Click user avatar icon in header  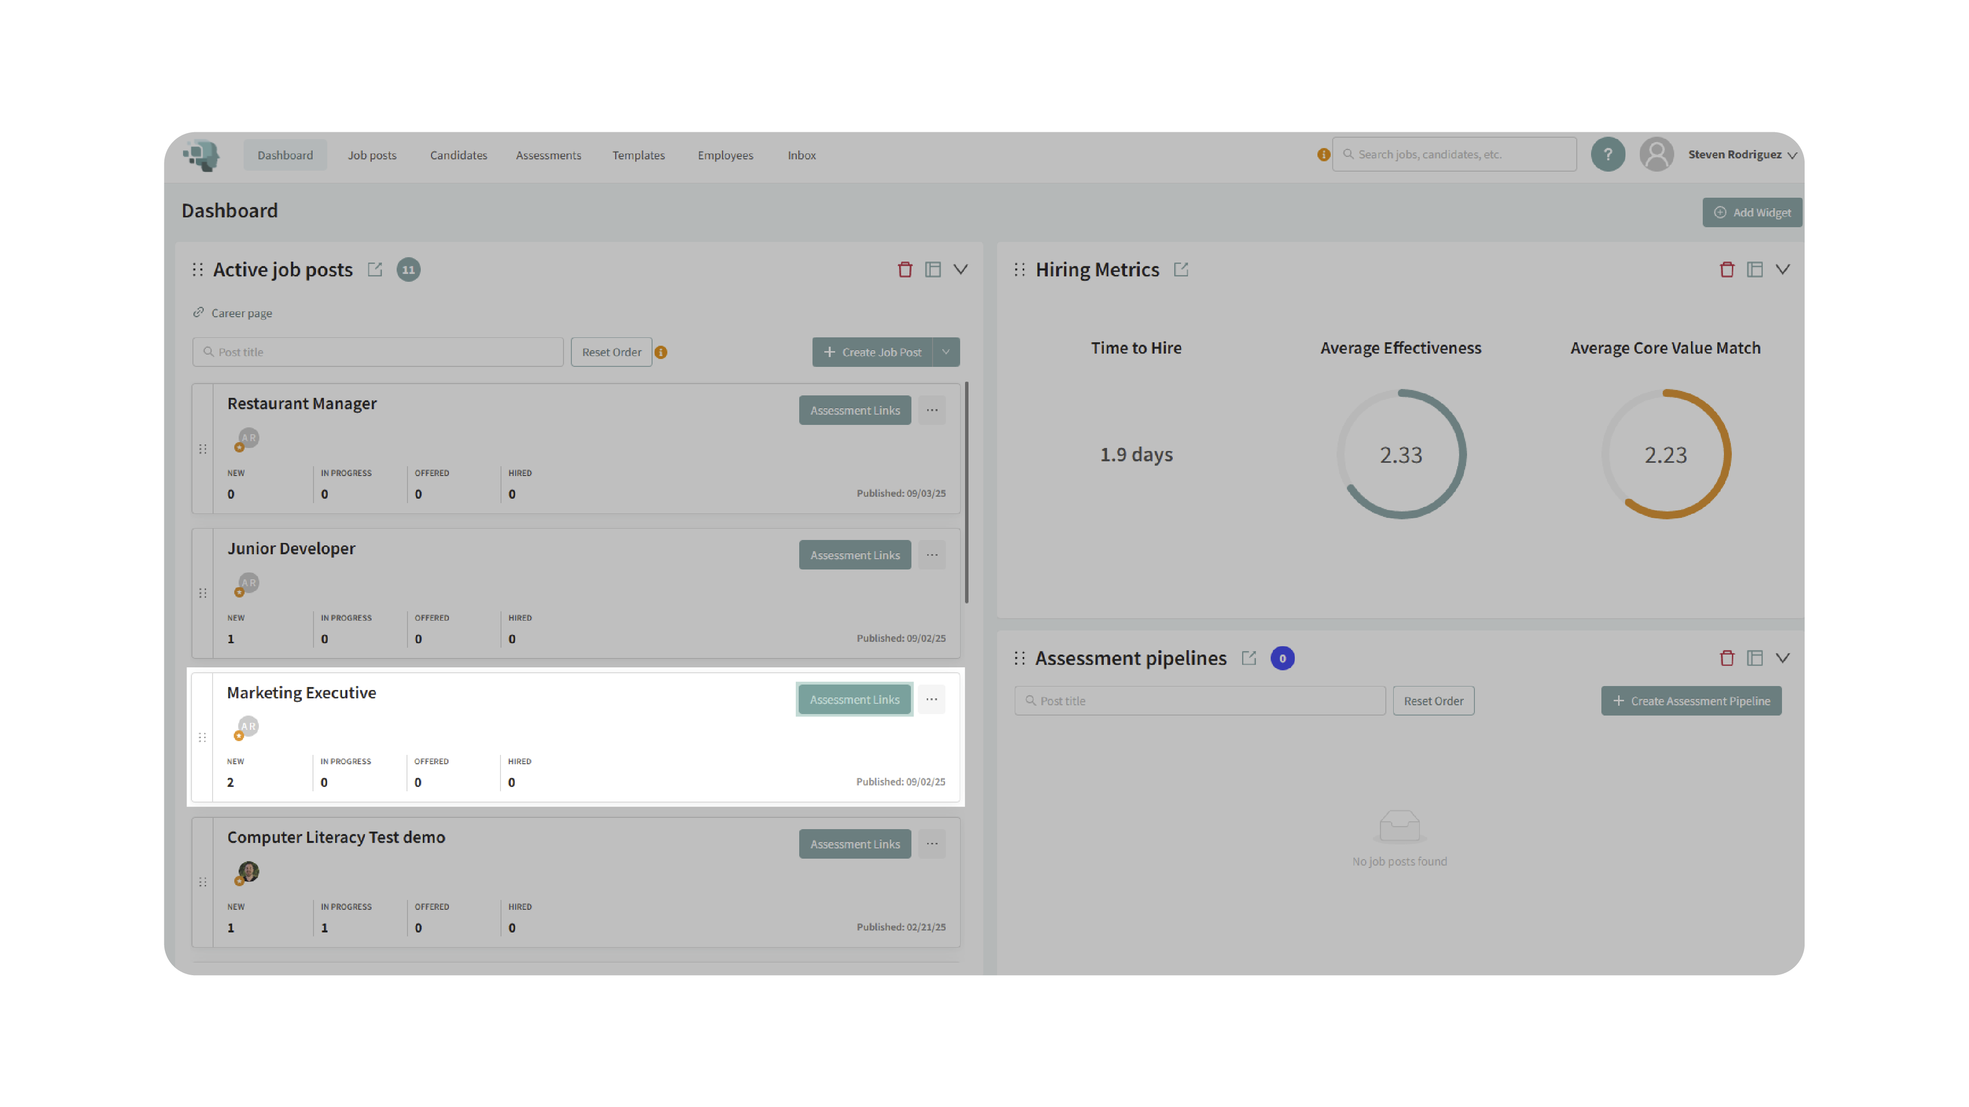click(x=1656, y=154)
